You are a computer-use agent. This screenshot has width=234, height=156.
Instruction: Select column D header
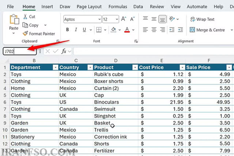[x=116, y=61]
